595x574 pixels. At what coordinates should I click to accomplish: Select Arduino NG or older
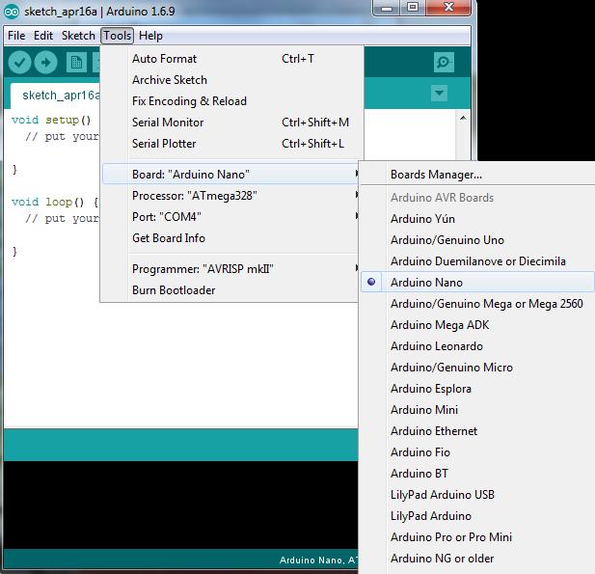pos(477,559)
